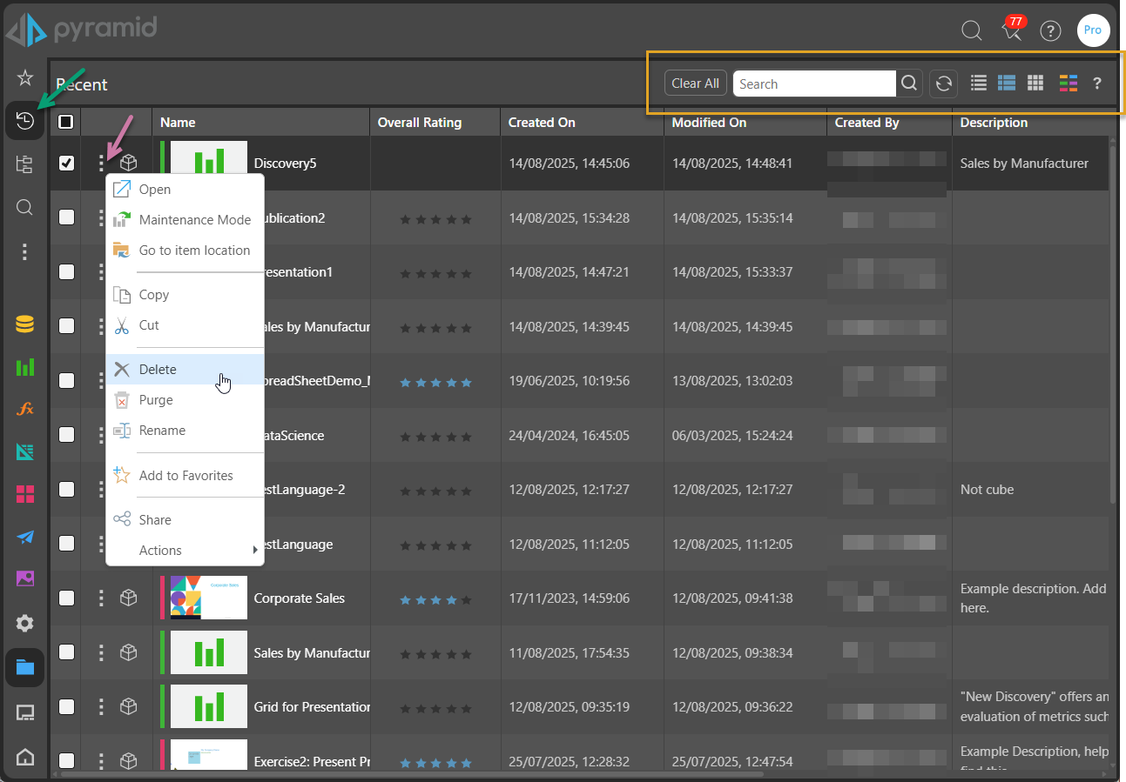This screenshot has width=1126, height=782.
Task: Choose Delete from the context menu
Action: pos(158,370)
